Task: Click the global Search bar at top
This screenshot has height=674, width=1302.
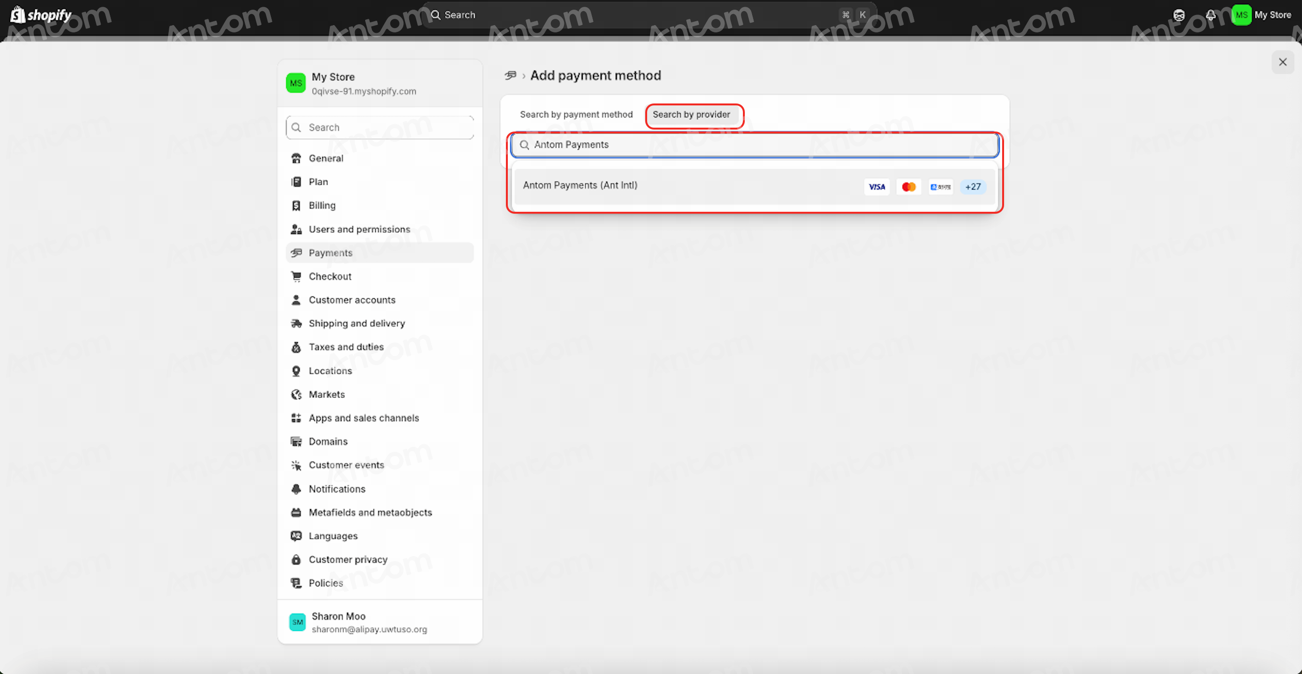Action: point(649,15)
